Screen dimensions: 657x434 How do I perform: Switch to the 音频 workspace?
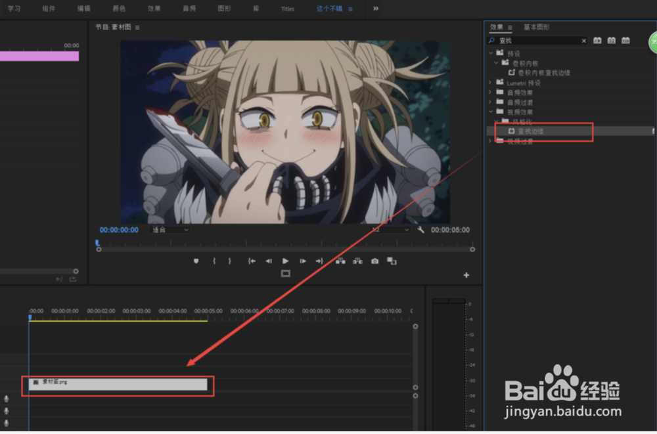(189, 9)
